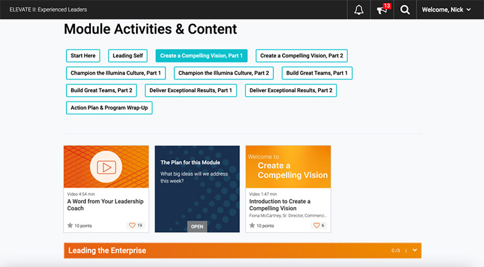Image resolution: width=484 pixels, height=267 pixels.
Task: Like the Leadership Coach video heart
Action: [132, 226]
